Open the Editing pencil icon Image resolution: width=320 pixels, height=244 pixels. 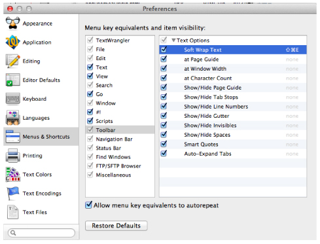(x=13, y=61)
